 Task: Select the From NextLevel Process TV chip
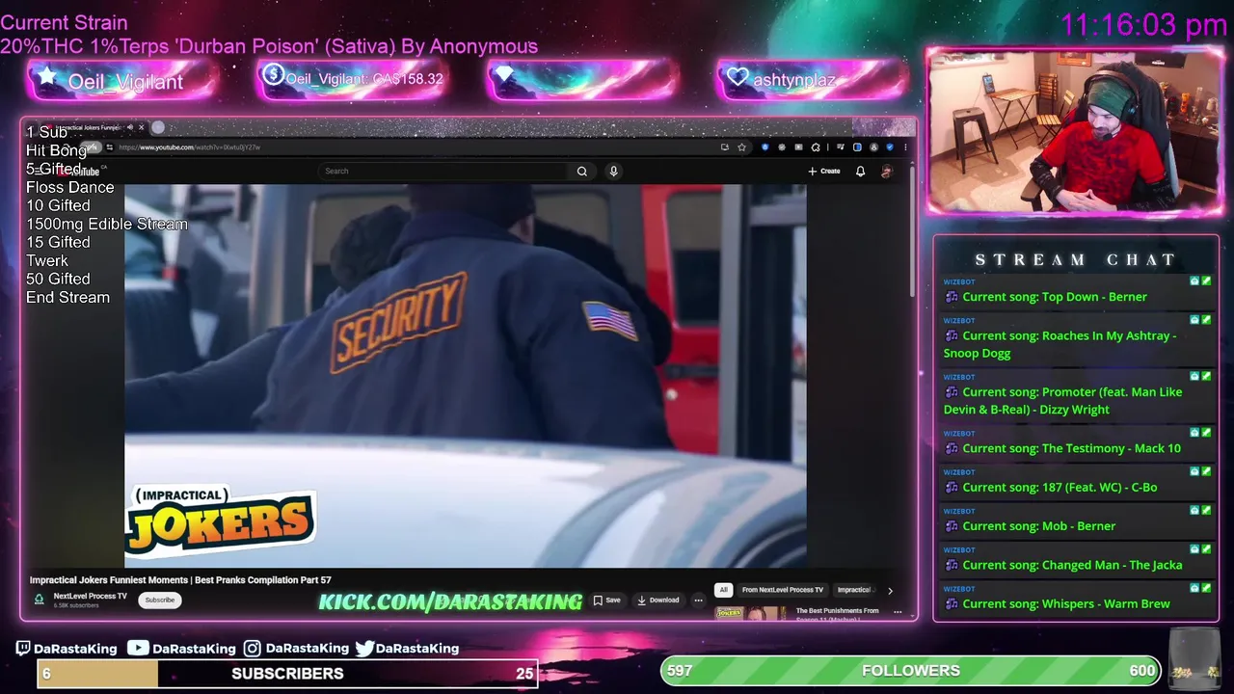pos(783,590)
